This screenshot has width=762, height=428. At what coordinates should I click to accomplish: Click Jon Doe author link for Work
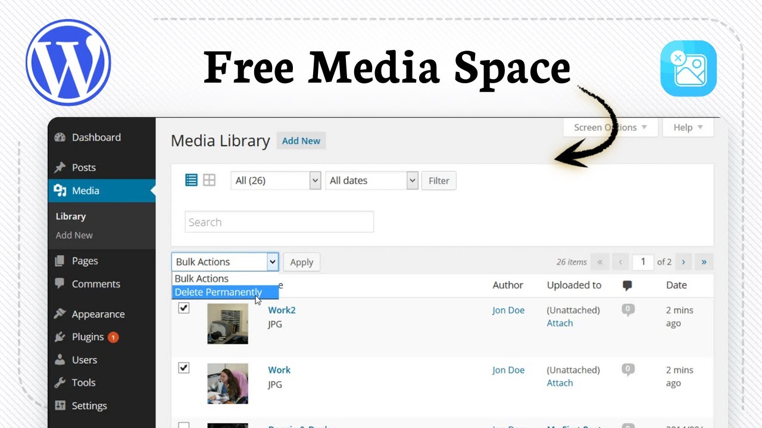point(508,370)
